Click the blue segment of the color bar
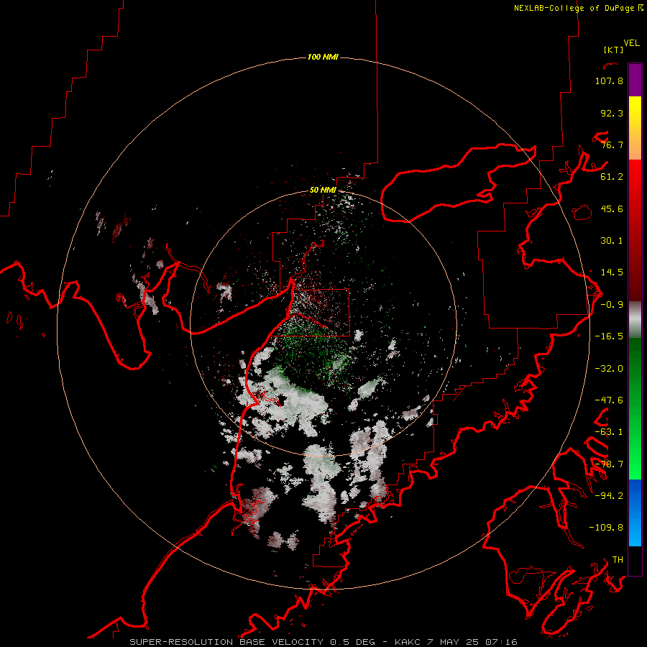 [635, 513]
